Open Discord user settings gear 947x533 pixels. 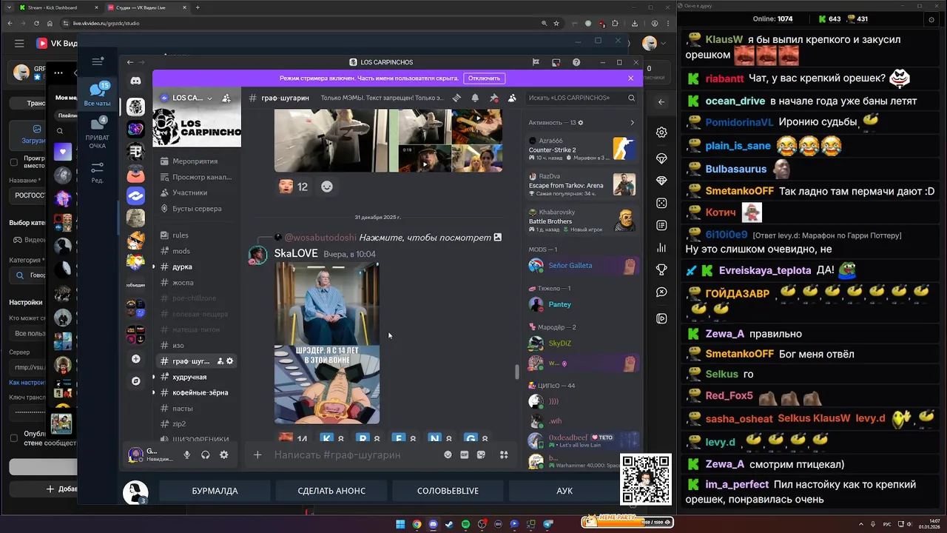224,455
